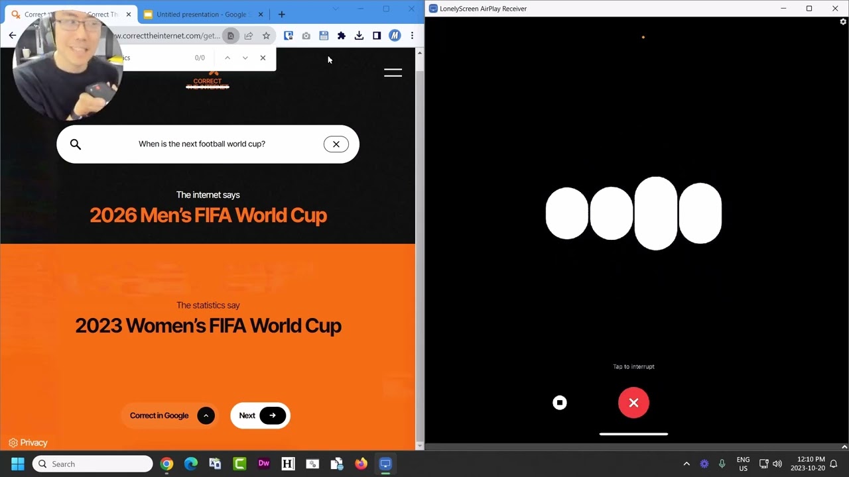Viewport: 849px width, 477px height.
Task: Open Camtasia from the taskbar
Action: 239,464
